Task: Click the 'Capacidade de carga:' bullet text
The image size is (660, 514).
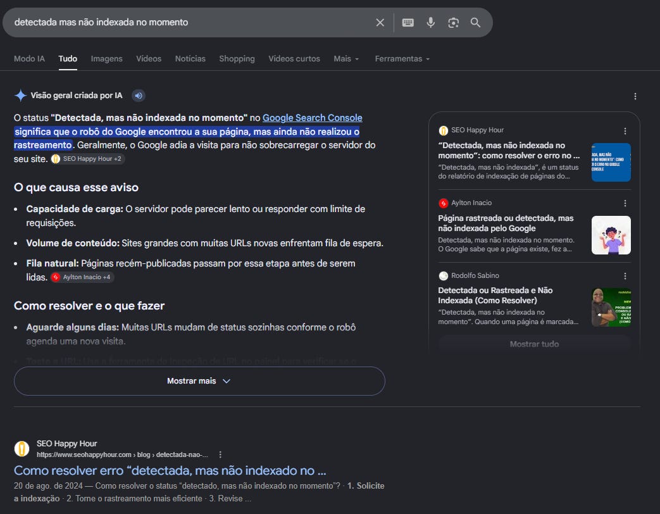Action: [75, 210]
